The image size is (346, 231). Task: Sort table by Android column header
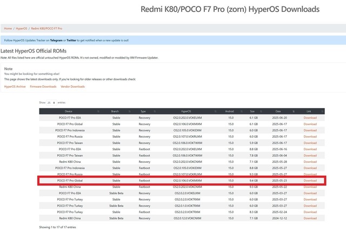[231, 111]
